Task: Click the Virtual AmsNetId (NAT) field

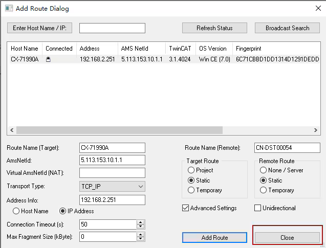Action: point(112,173)
